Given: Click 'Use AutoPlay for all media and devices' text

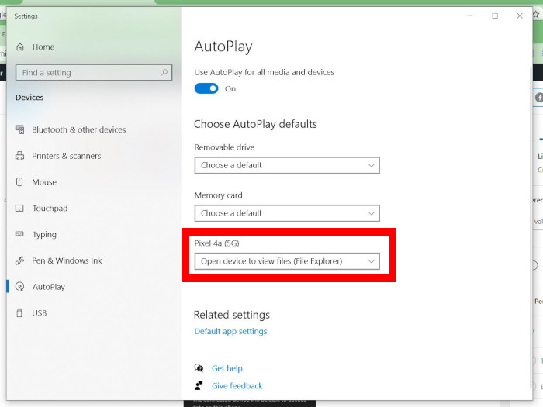Looking at the screenshot, I should (265, 72).
